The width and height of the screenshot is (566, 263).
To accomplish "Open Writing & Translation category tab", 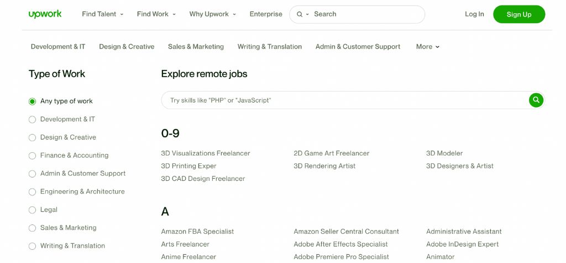I will coord(270,47).
